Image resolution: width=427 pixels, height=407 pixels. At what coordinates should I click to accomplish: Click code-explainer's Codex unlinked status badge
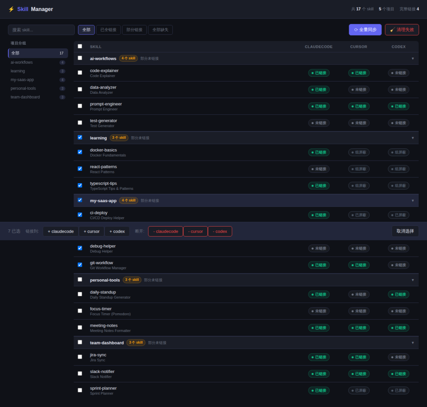[398, 73]
